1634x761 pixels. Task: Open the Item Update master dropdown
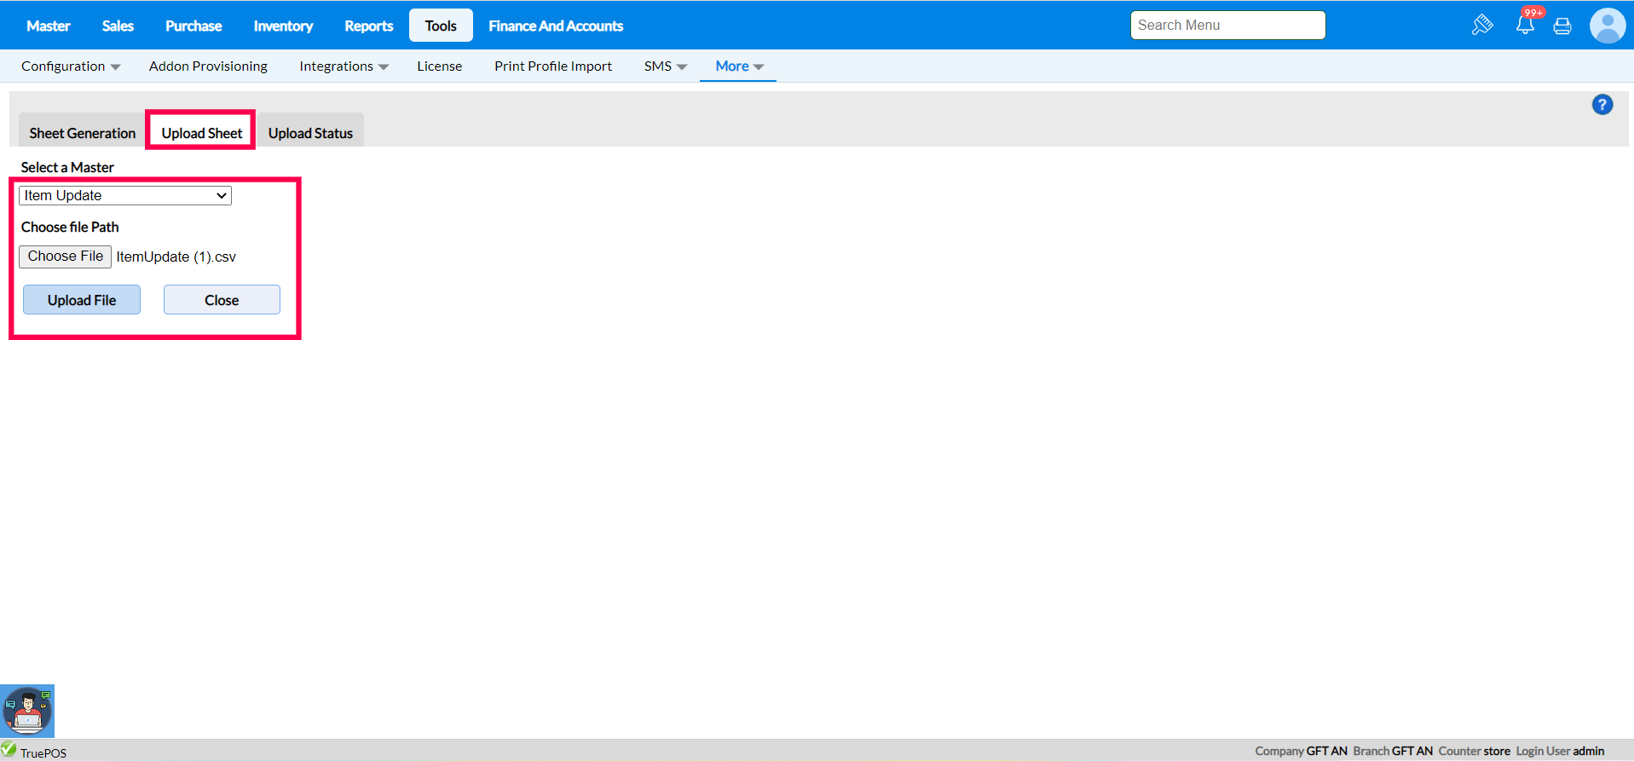(125, 195)
